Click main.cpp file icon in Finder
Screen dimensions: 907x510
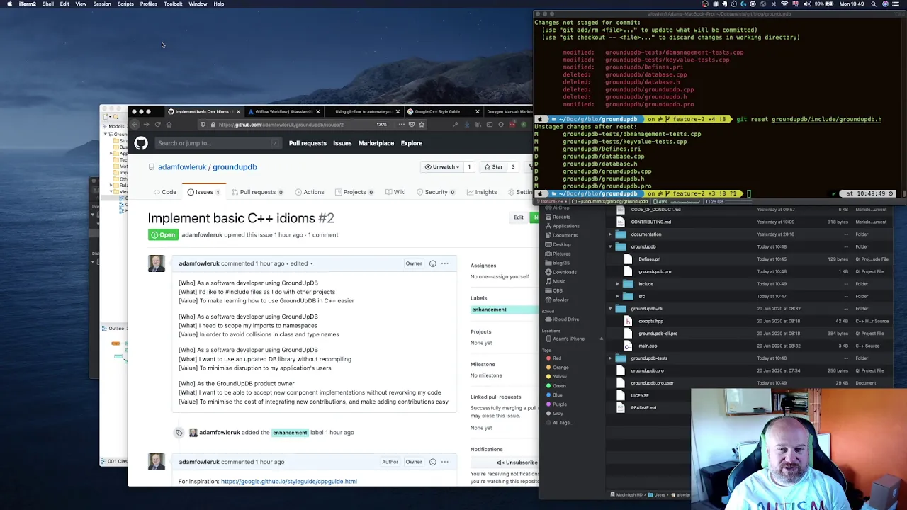[x=628, y=346]
